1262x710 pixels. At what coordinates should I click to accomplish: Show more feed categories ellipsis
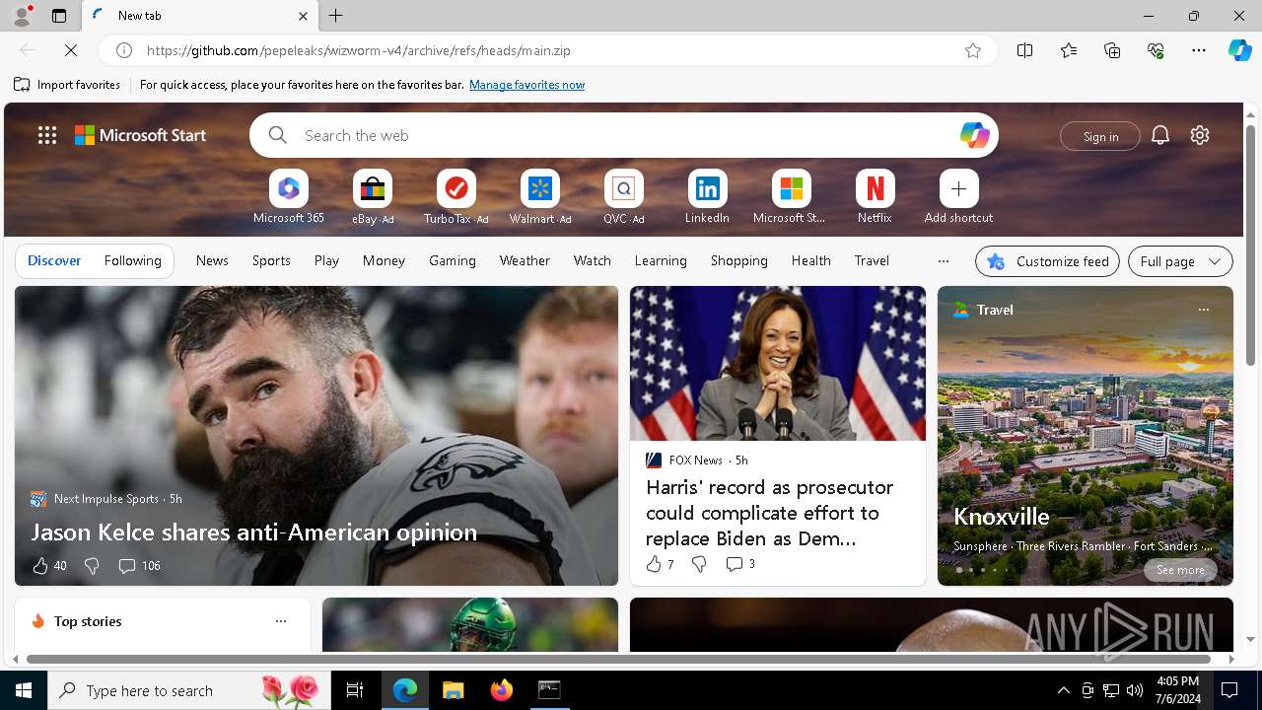click(943, 261)
